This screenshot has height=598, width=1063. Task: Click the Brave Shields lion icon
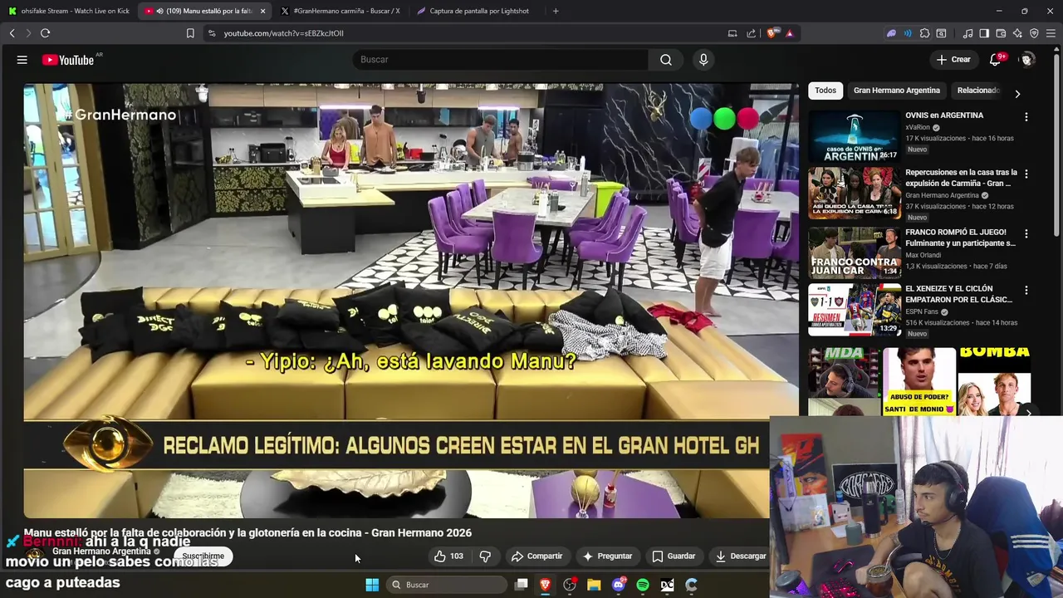pyautogui.click(x=772, y=33)
